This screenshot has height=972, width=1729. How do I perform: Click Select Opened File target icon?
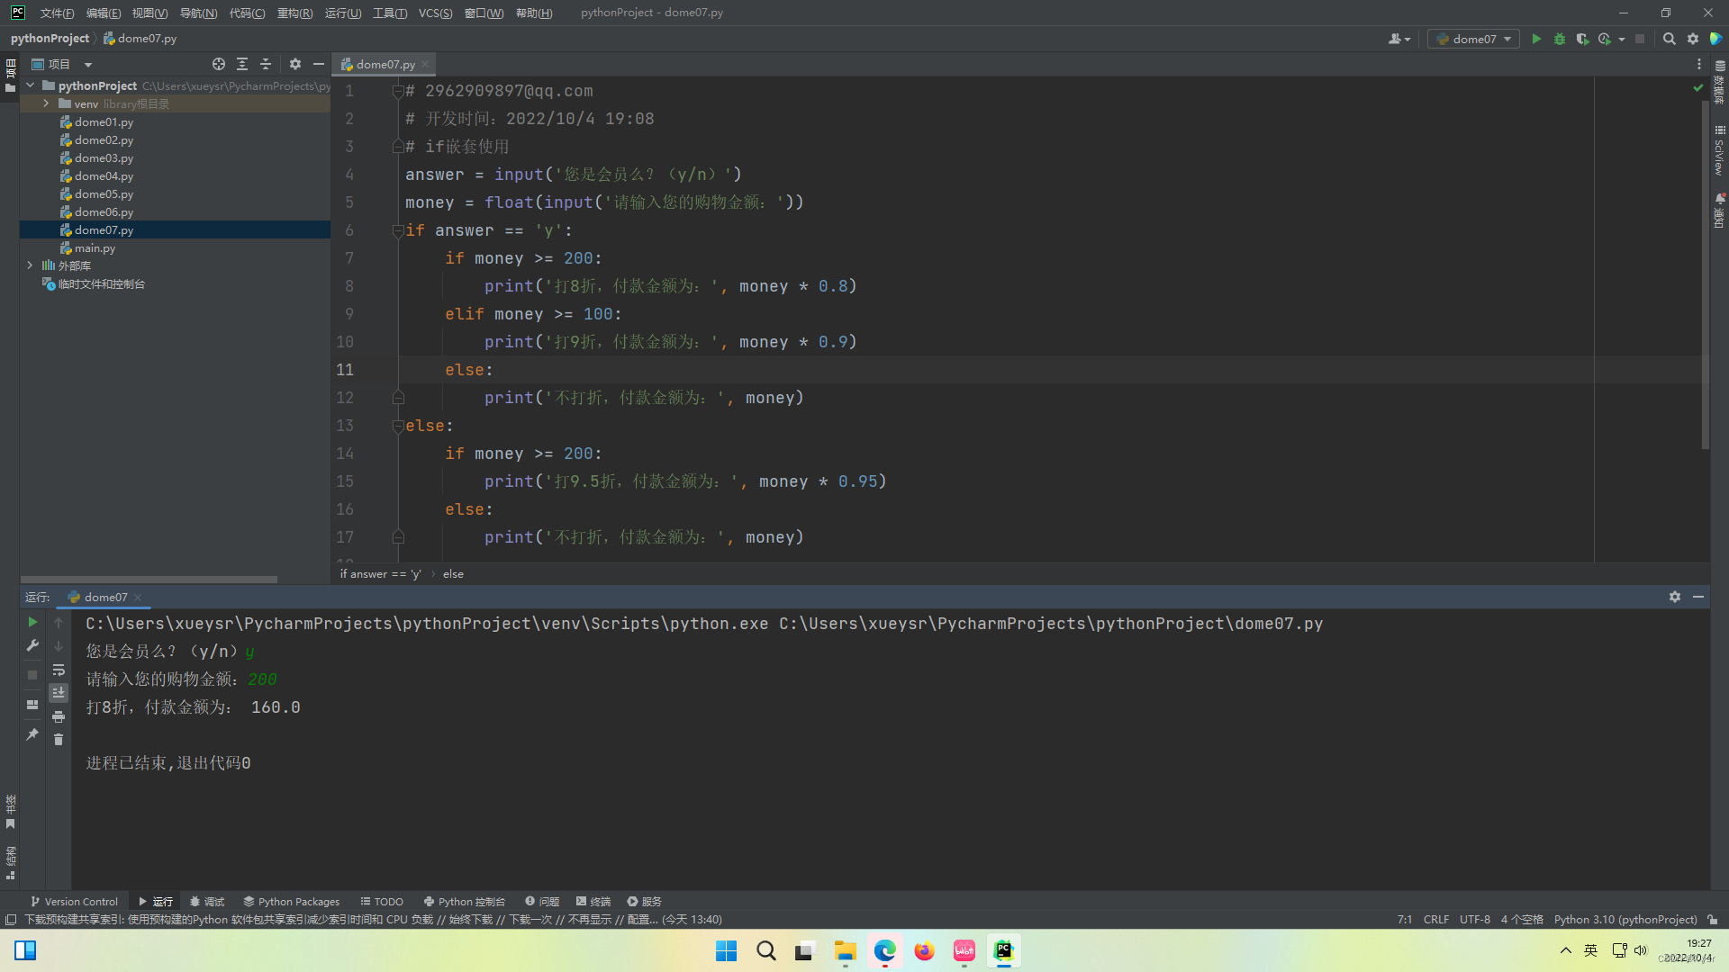click(219, 64)
